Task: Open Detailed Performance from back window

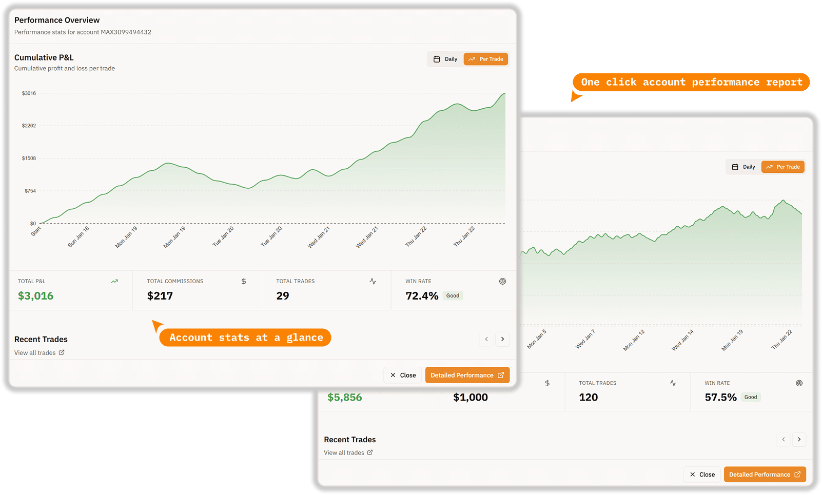Action: [x=765, y=475]
